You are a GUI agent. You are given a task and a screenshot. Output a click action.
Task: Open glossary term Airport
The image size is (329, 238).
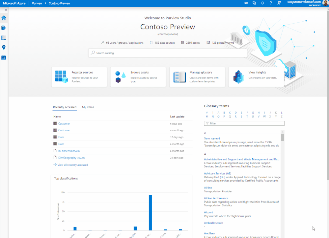(208, 212)
